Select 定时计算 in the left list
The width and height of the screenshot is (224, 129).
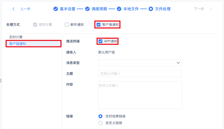[16, 37]
